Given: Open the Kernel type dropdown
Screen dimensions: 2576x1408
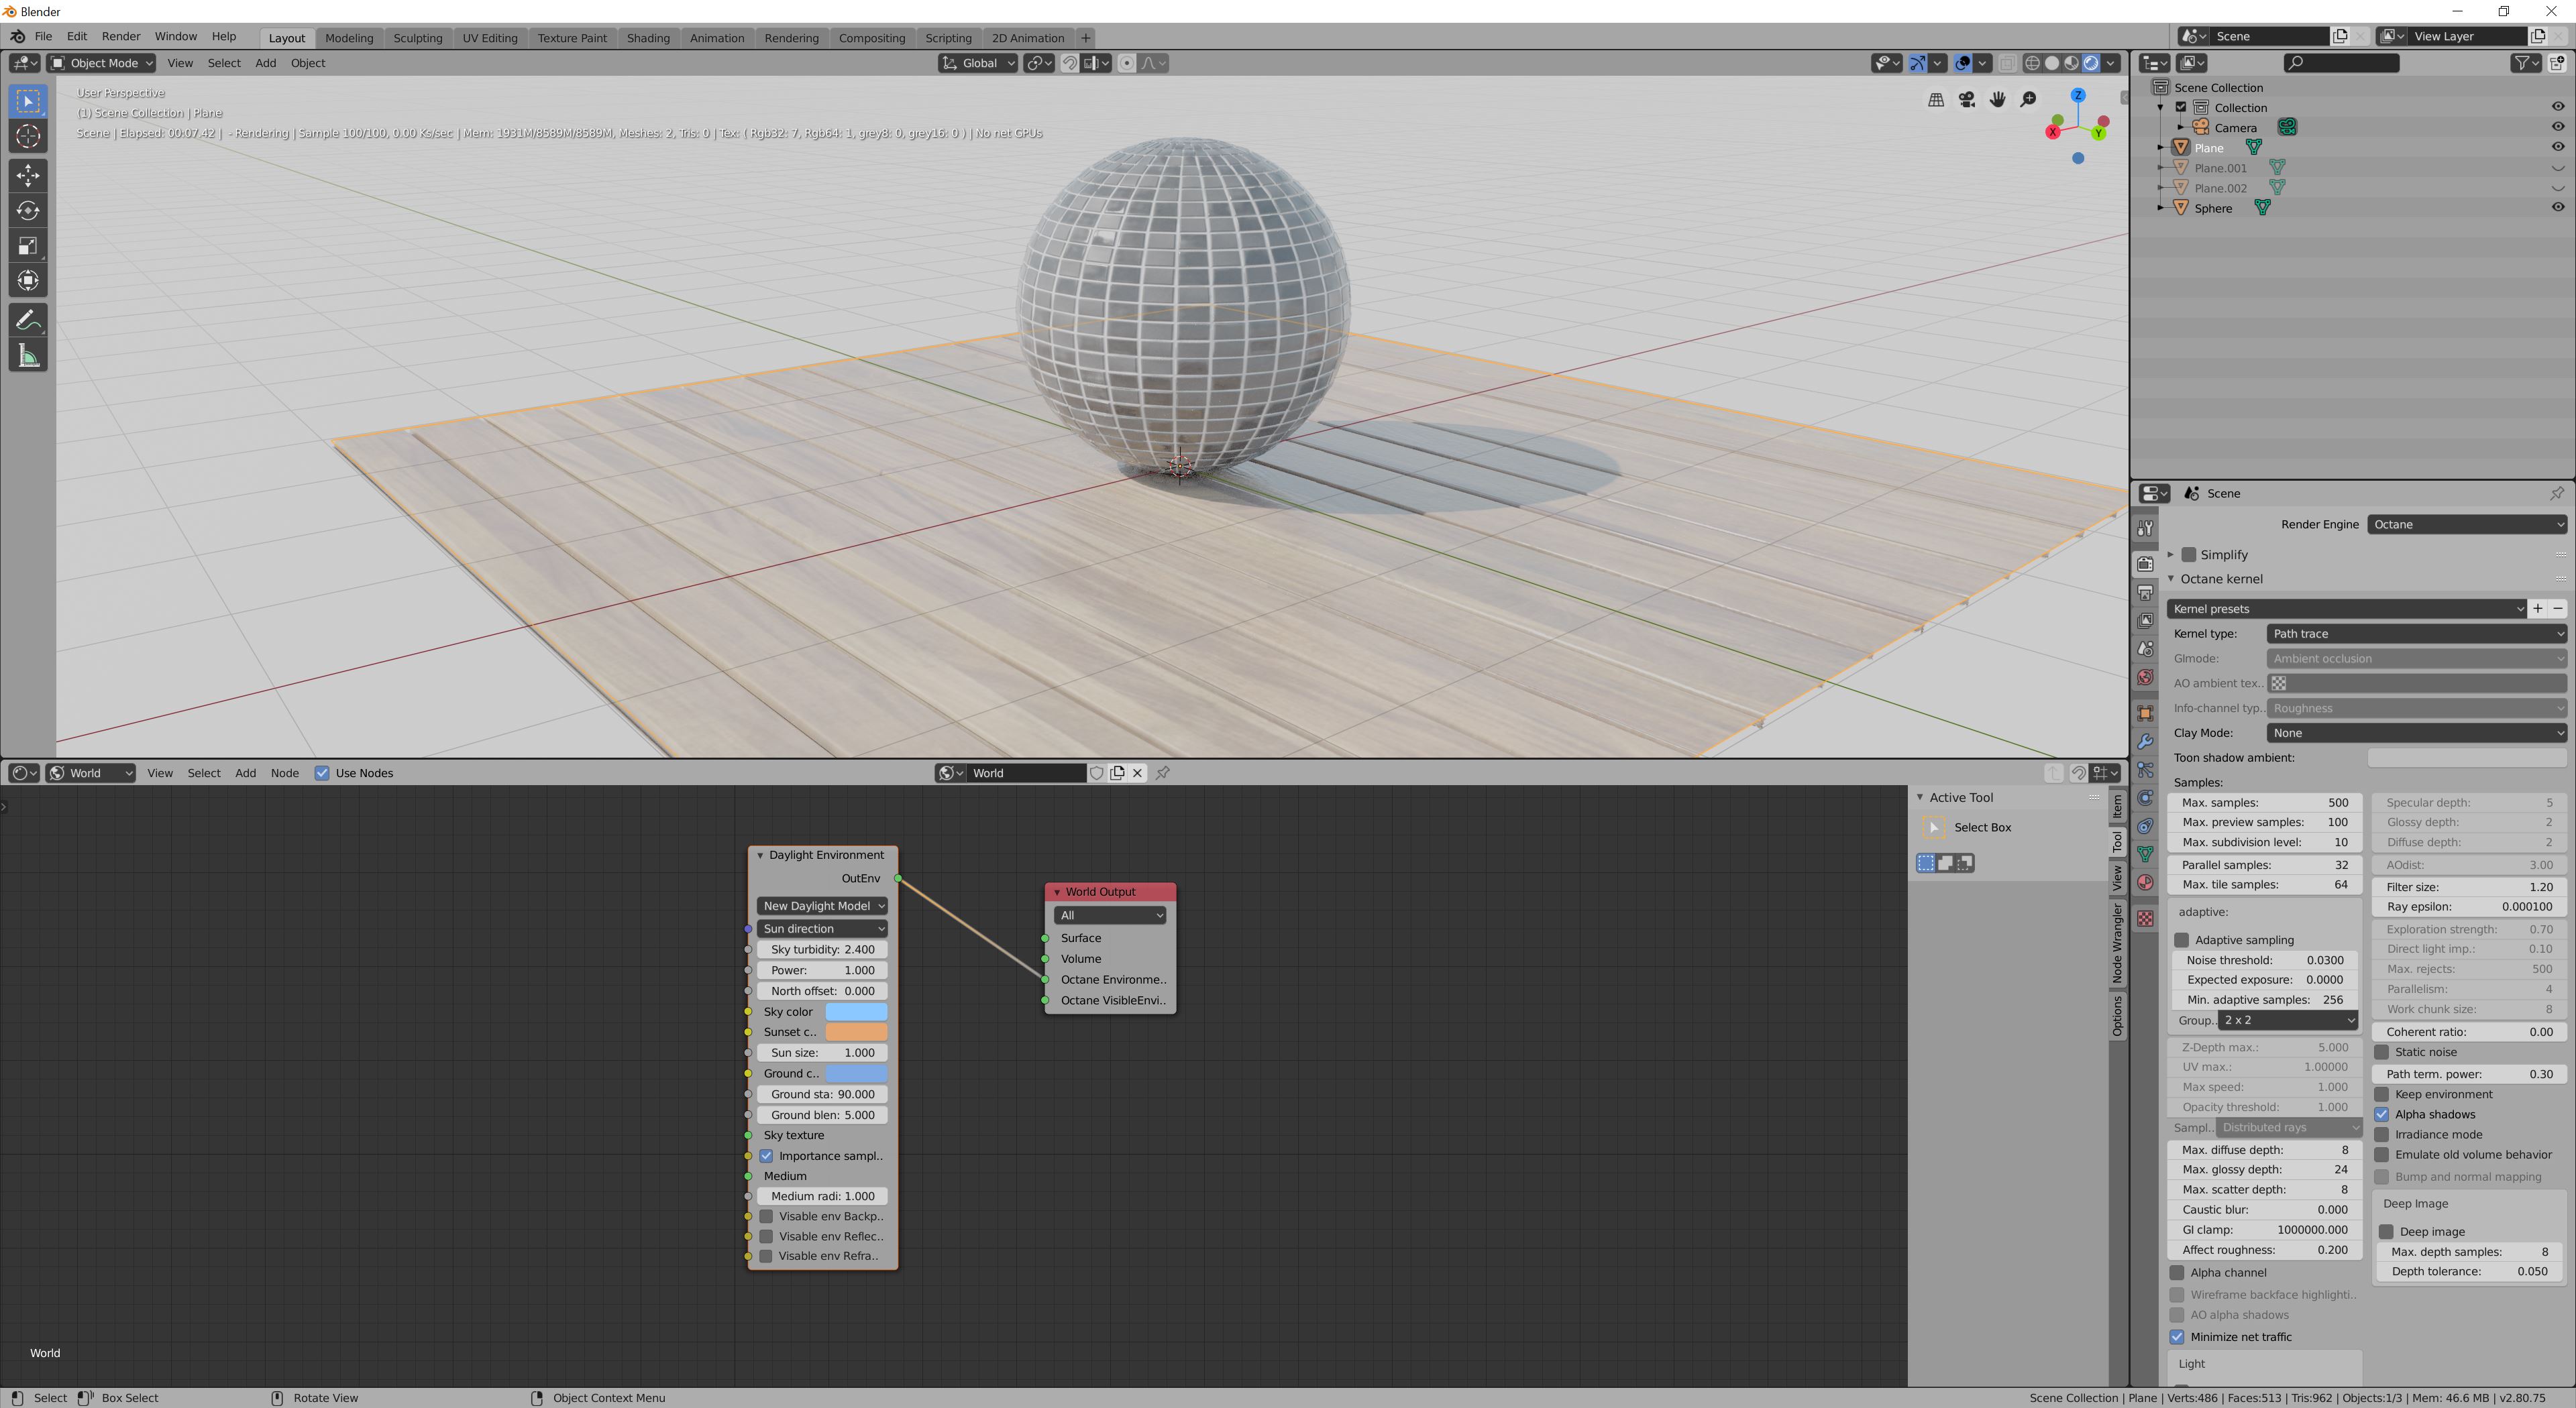Looking at the screenshot, I should (2415, 634).
